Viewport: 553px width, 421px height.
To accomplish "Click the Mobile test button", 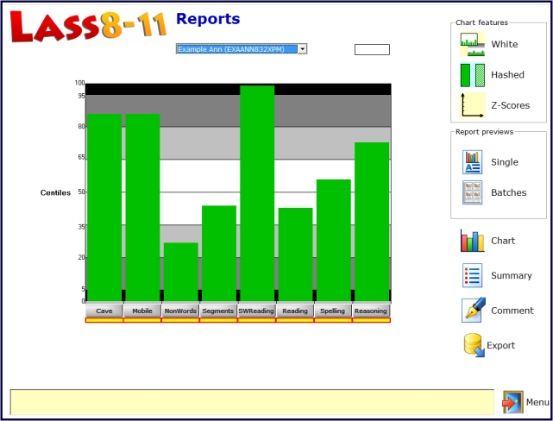I will click(142, 311).
